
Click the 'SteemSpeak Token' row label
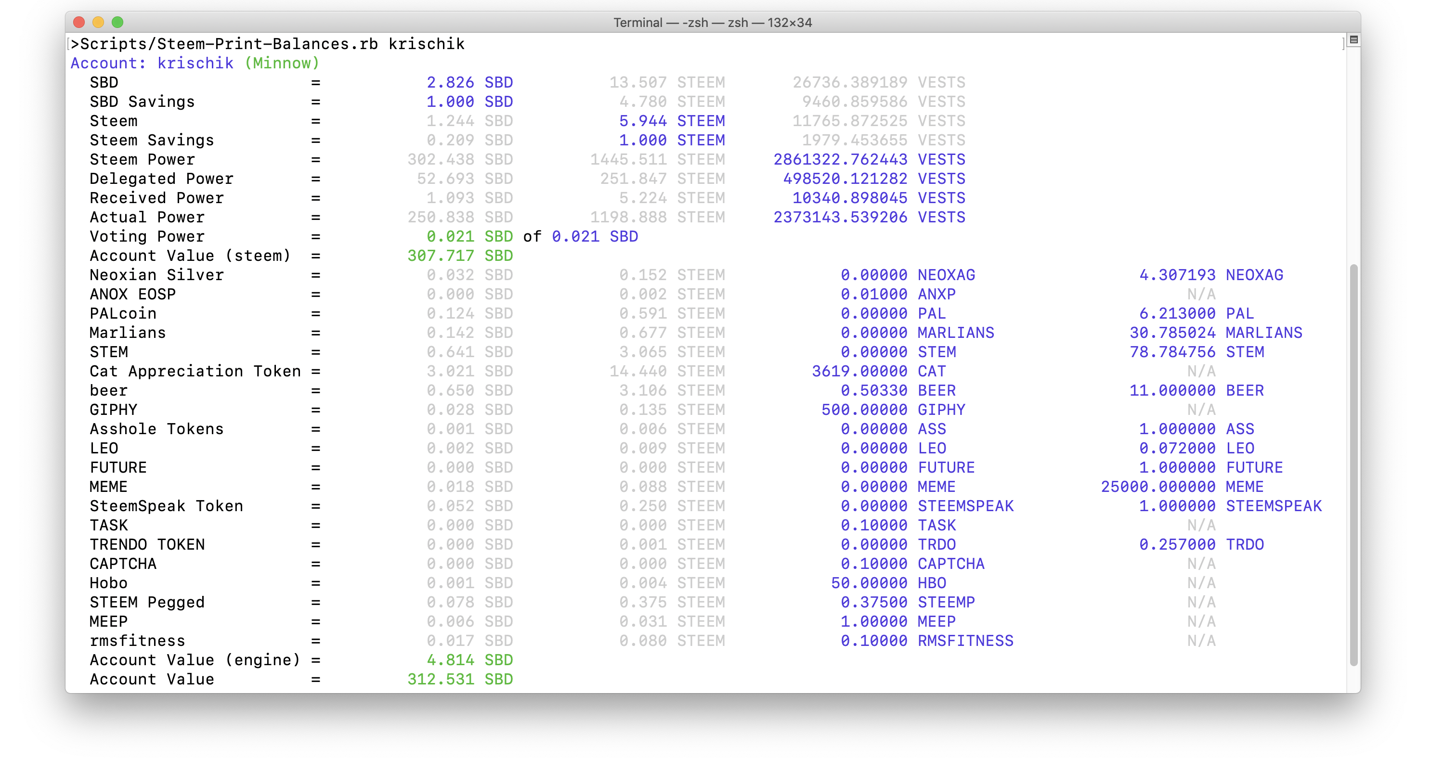pyautogui.click(x=166, y=506)
